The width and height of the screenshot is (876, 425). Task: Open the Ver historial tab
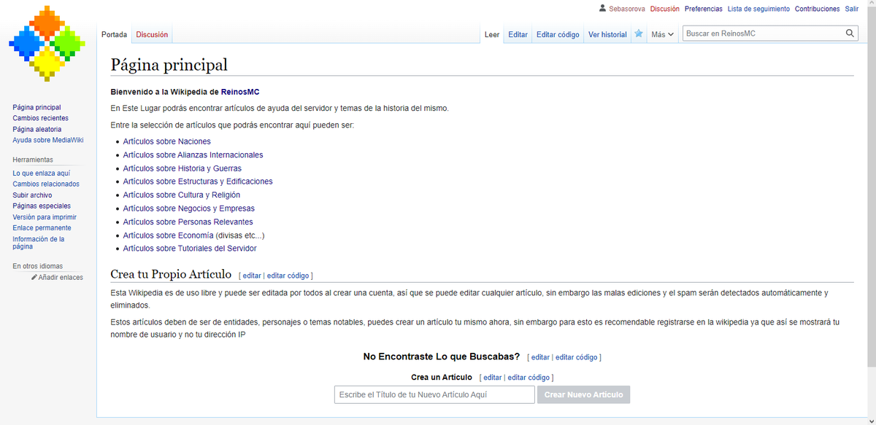607,34
